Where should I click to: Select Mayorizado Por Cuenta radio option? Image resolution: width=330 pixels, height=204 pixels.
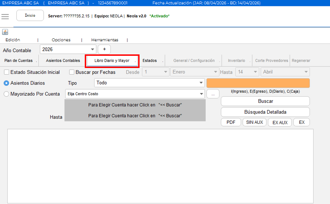coord(6,94)
